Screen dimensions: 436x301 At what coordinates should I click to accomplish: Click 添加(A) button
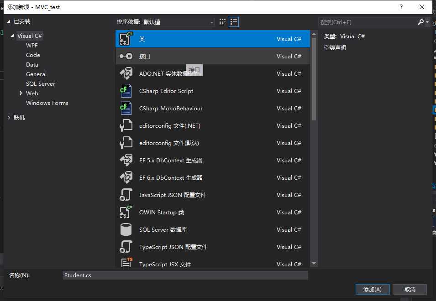373,289
